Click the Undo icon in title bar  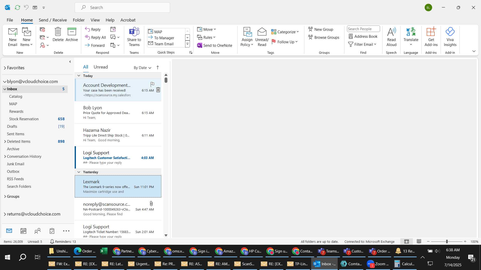point(26,7)
